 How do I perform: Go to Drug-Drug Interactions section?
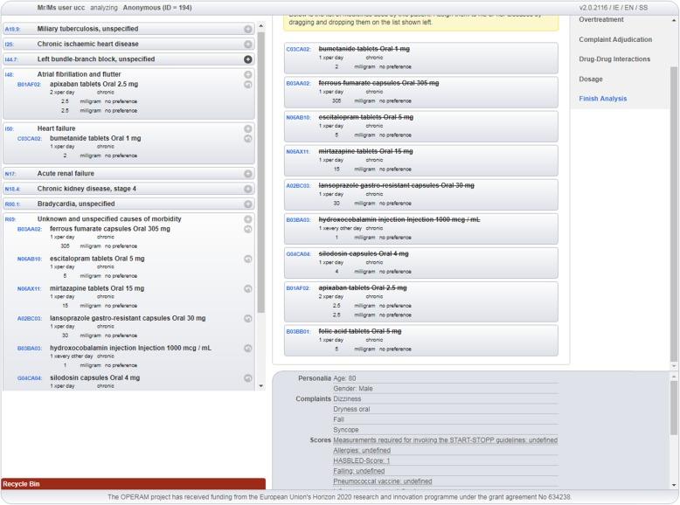614,59
